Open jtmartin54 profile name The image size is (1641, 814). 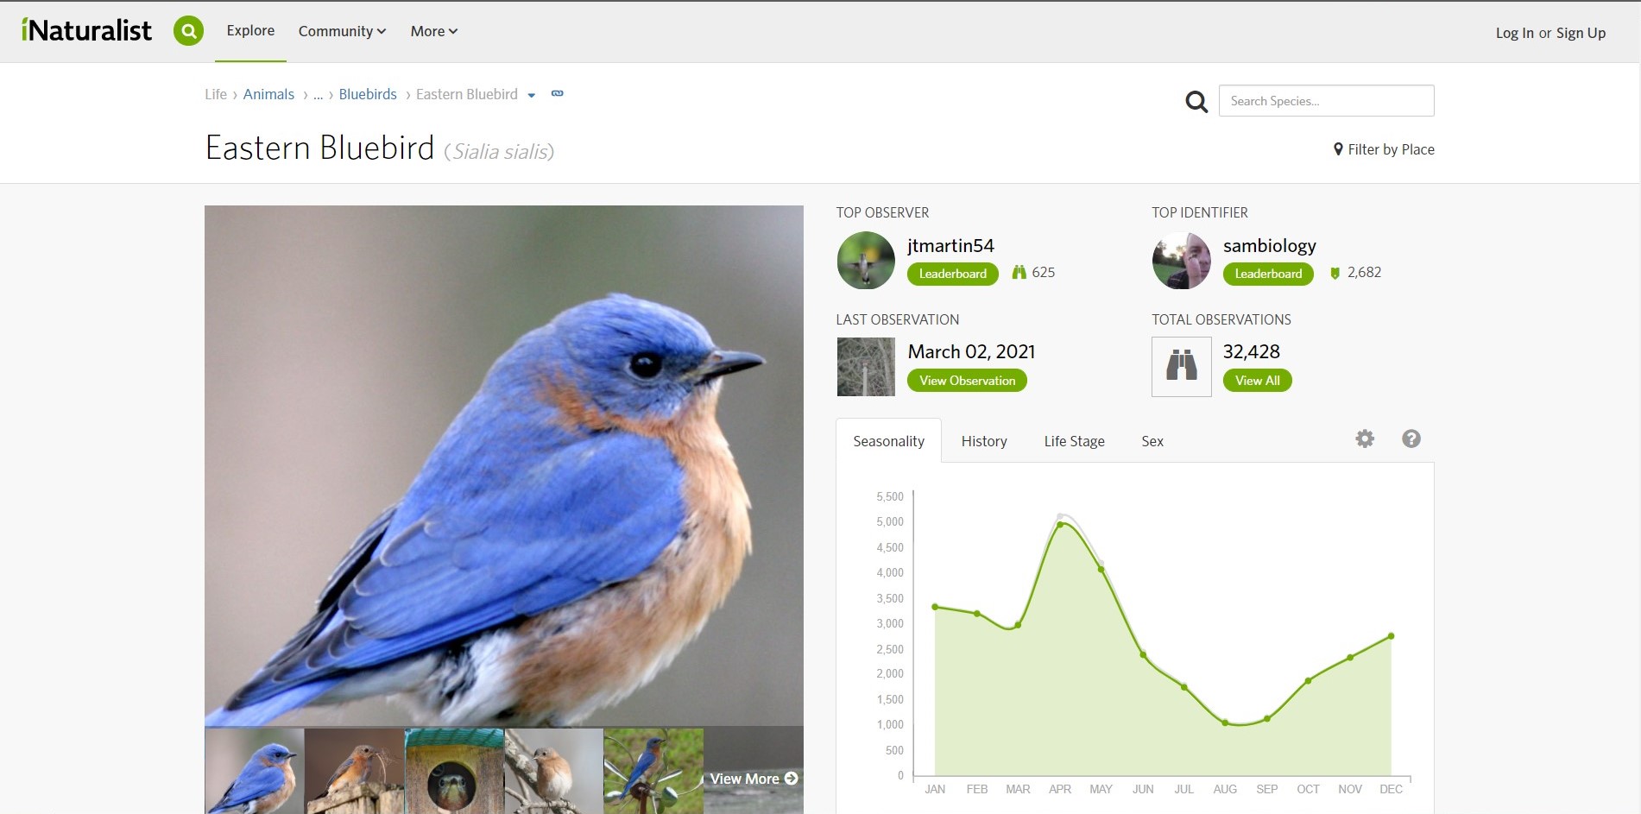[950, 246]
